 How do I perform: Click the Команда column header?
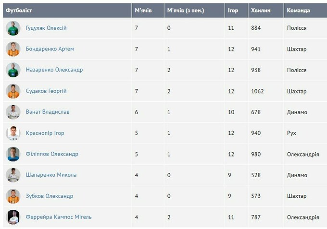pos(298,11)
